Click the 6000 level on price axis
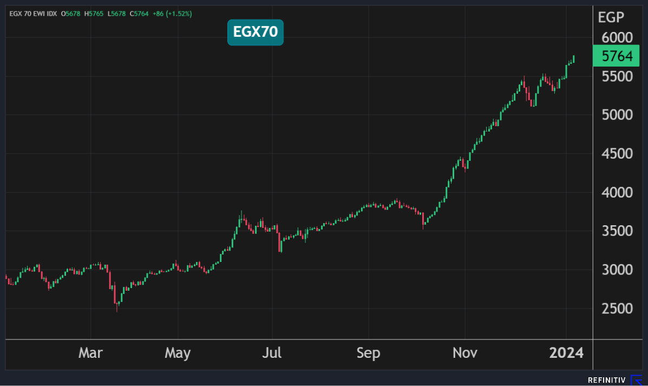The width and height of the screenshot is (648, 386). click(x=617, y=38)
